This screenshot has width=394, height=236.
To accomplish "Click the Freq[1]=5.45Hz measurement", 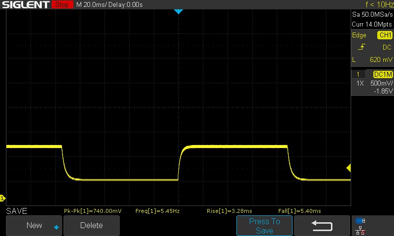I will pyautogui.click(x=158, y=211).
